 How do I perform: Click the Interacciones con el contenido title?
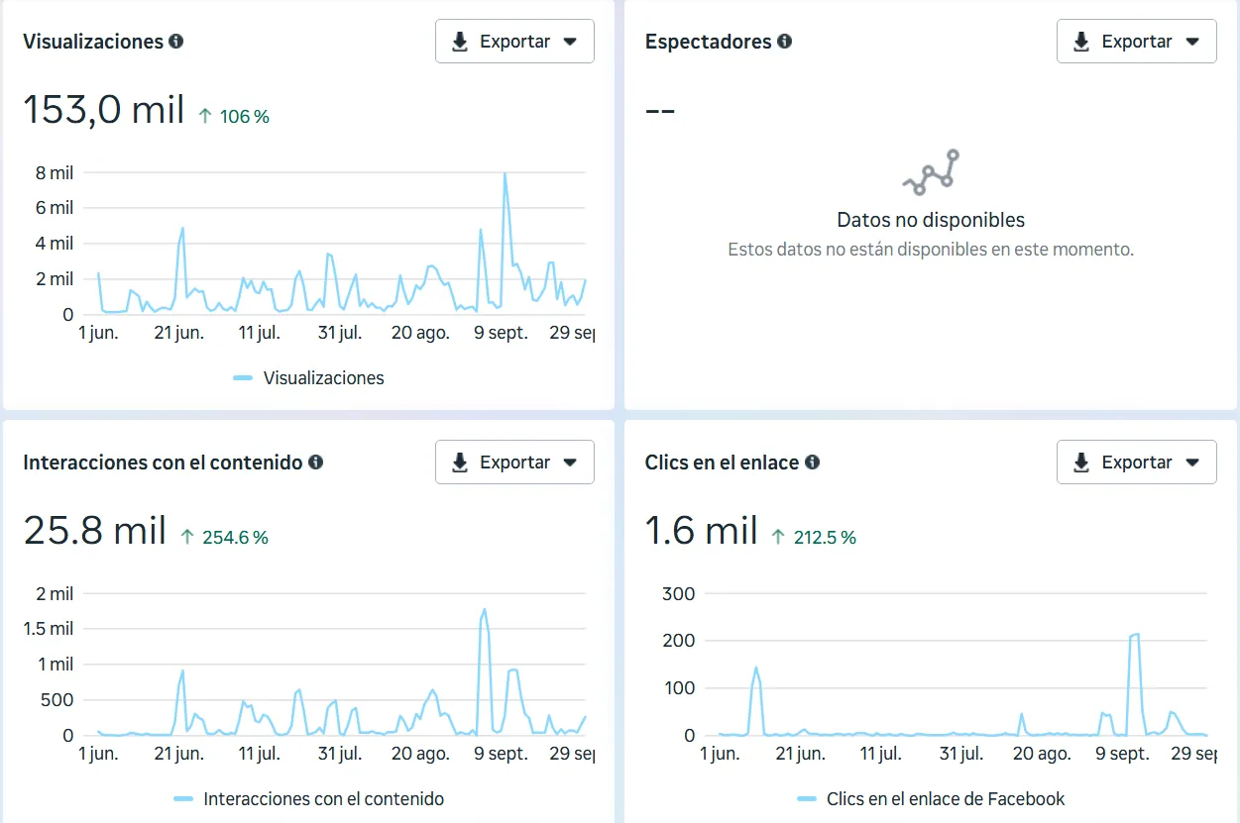point(163,463)
